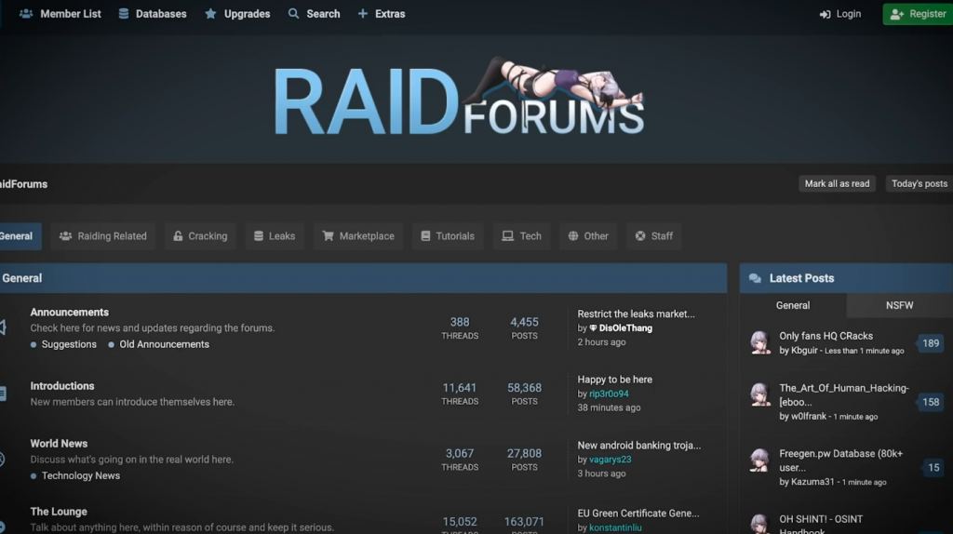Switch to the Staff tab
The image size is (953, 534).
click(x=654, y=235)
